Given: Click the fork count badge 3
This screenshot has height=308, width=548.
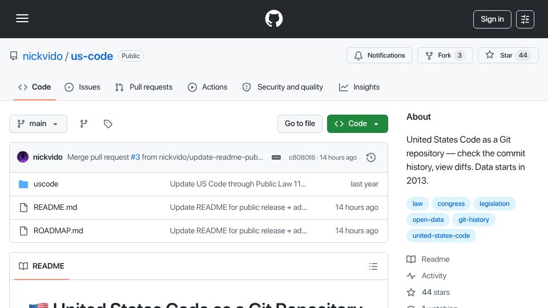Looking at the screenshot, I should pos(460,55).
